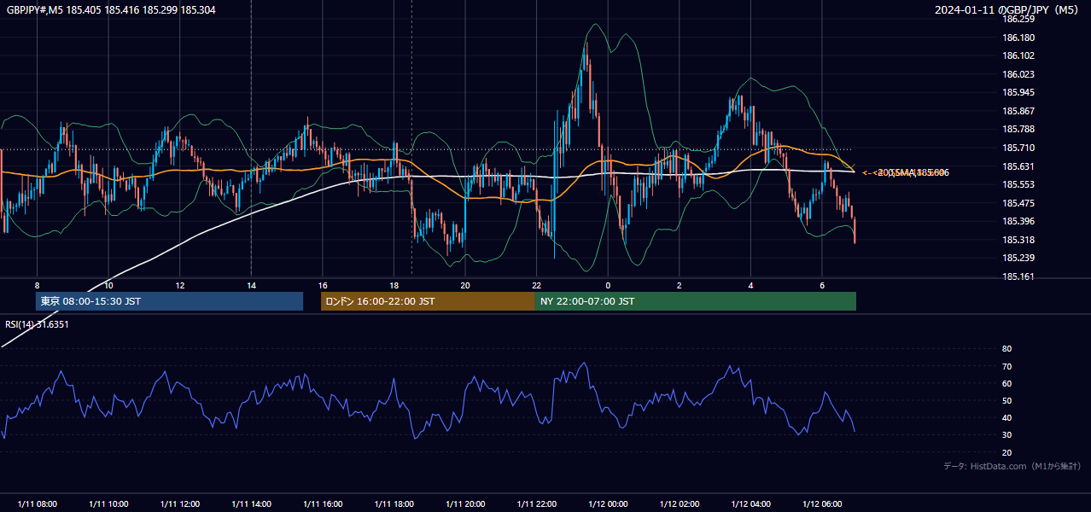Click bottom time label 1/12 02:00
1091x512 pixels.
680,504
